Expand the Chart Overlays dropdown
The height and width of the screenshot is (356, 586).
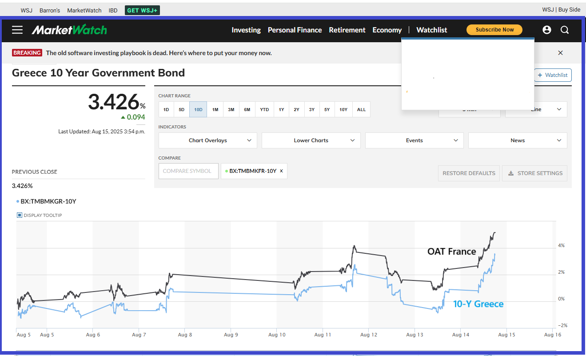pos(207,140)
